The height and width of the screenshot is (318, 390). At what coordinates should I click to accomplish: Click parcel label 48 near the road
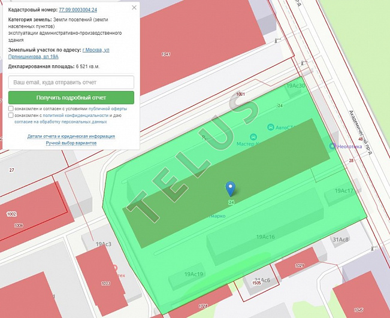tap(361, 139)
